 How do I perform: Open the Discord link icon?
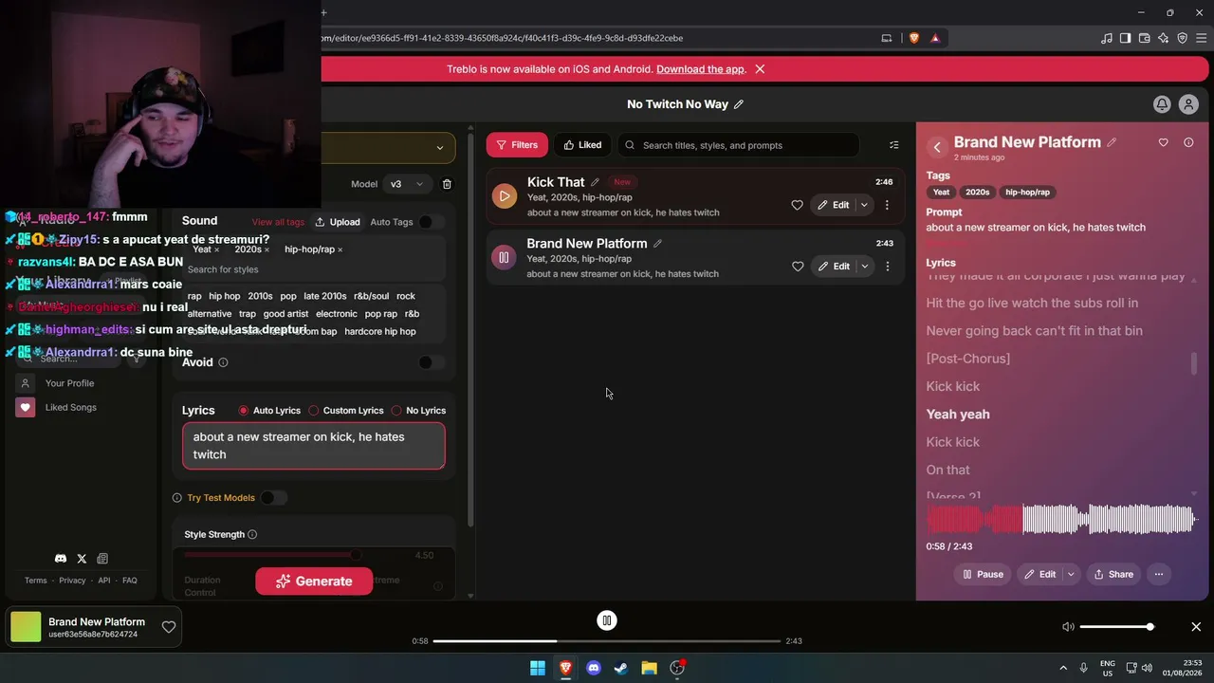61,559
